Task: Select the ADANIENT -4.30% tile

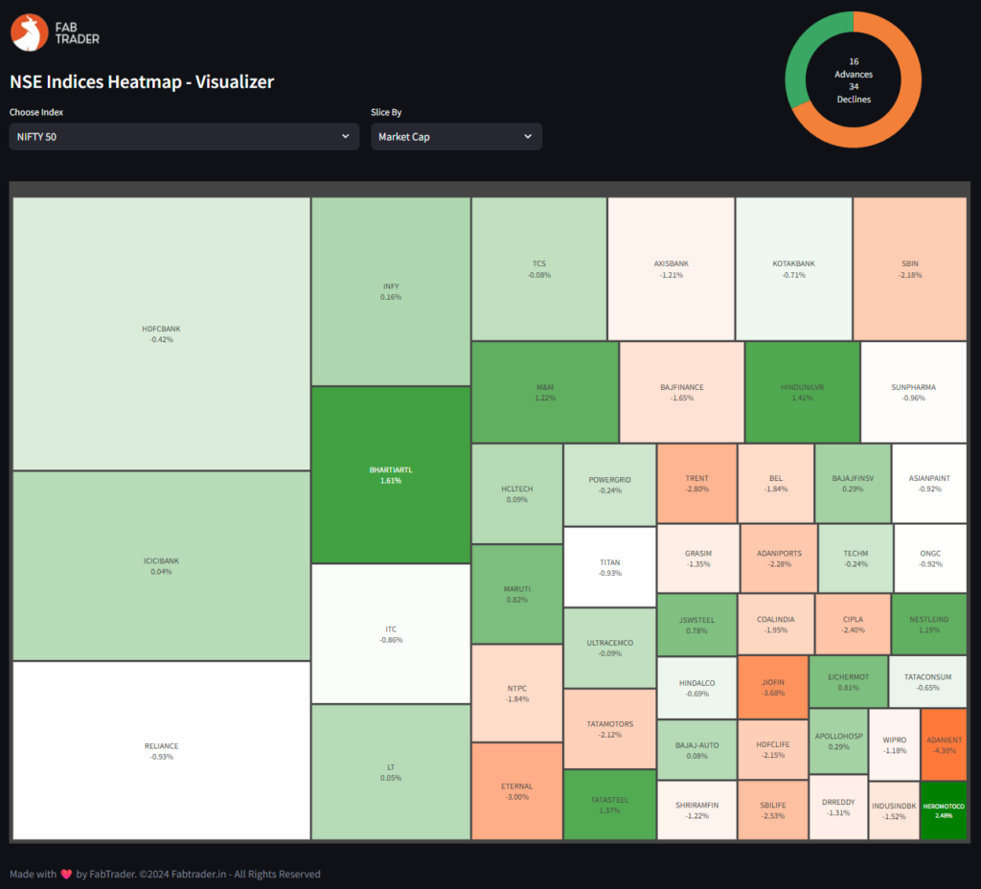Action: point(944,744)
